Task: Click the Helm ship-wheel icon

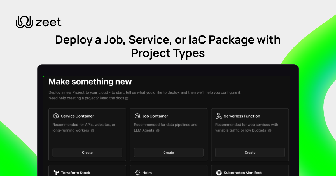Action: (x=138, y=172)
